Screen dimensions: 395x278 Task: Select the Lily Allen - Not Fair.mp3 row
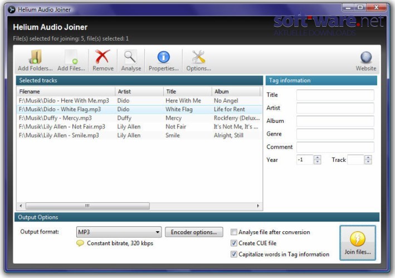click(x=139, y=127)
